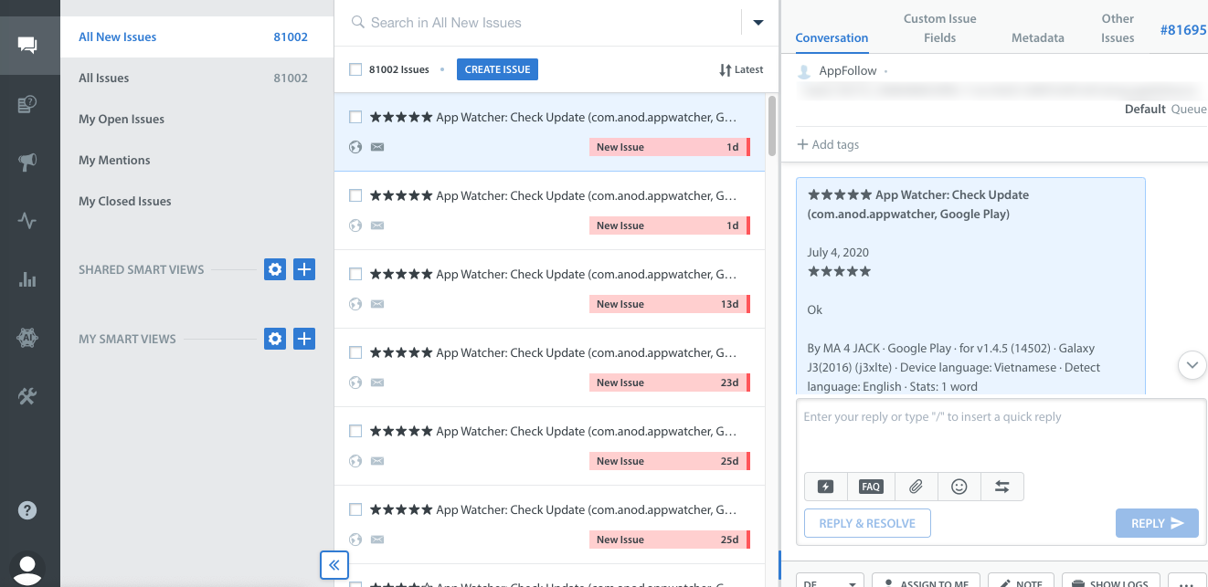Image resolution: width=1208 pixels, height=587 pixels.
Task: Click the mail icon on 23d issue
Action: [377, 383]
